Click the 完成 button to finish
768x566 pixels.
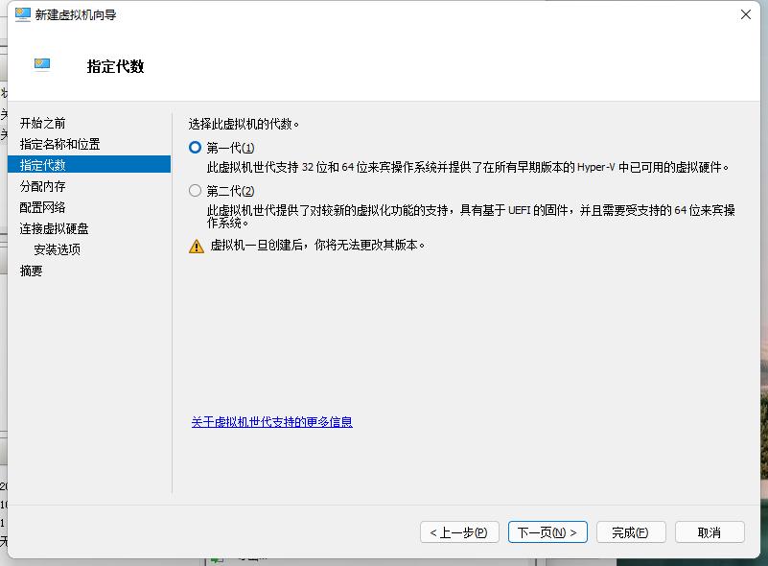(630, 531)
